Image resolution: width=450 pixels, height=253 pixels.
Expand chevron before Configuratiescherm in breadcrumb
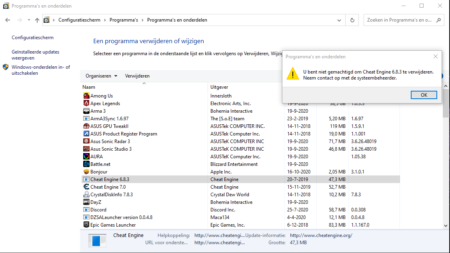tap(54, 20)
